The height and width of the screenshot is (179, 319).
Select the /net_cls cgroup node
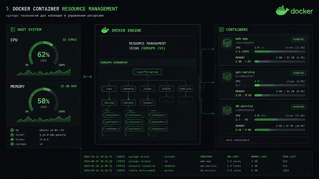point(186,89)
